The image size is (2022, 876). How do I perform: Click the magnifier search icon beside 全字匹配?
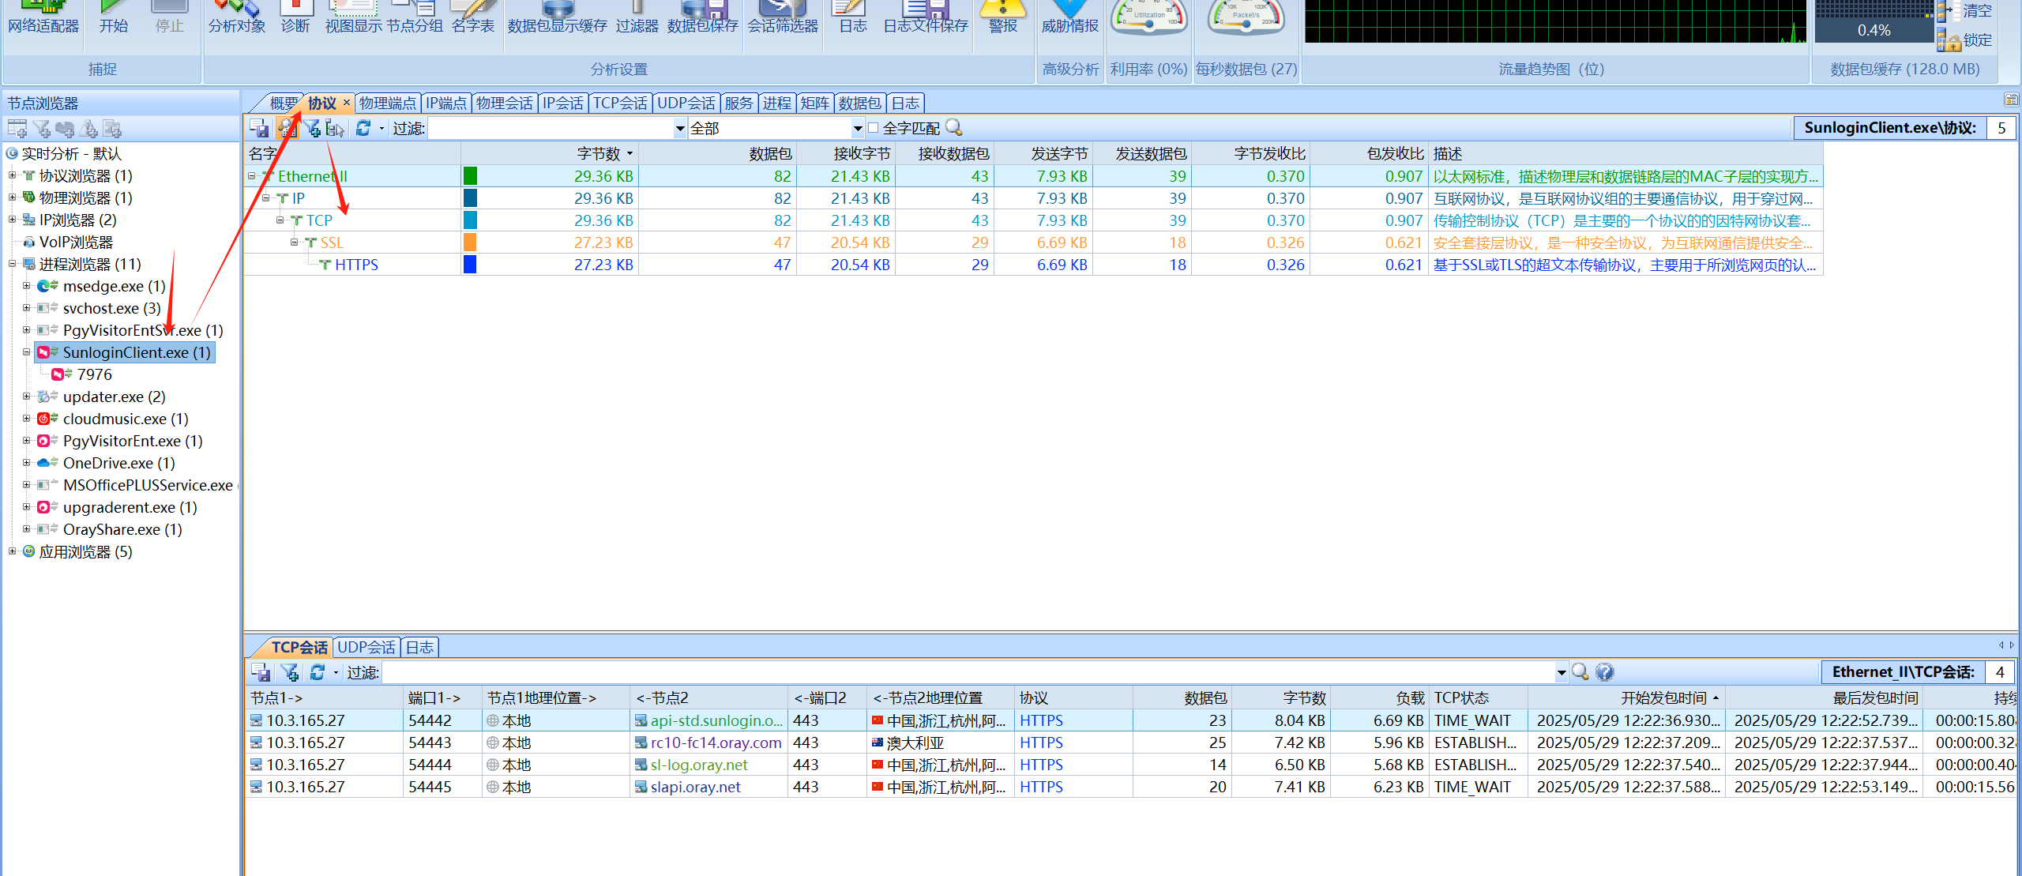click(954, 128)
